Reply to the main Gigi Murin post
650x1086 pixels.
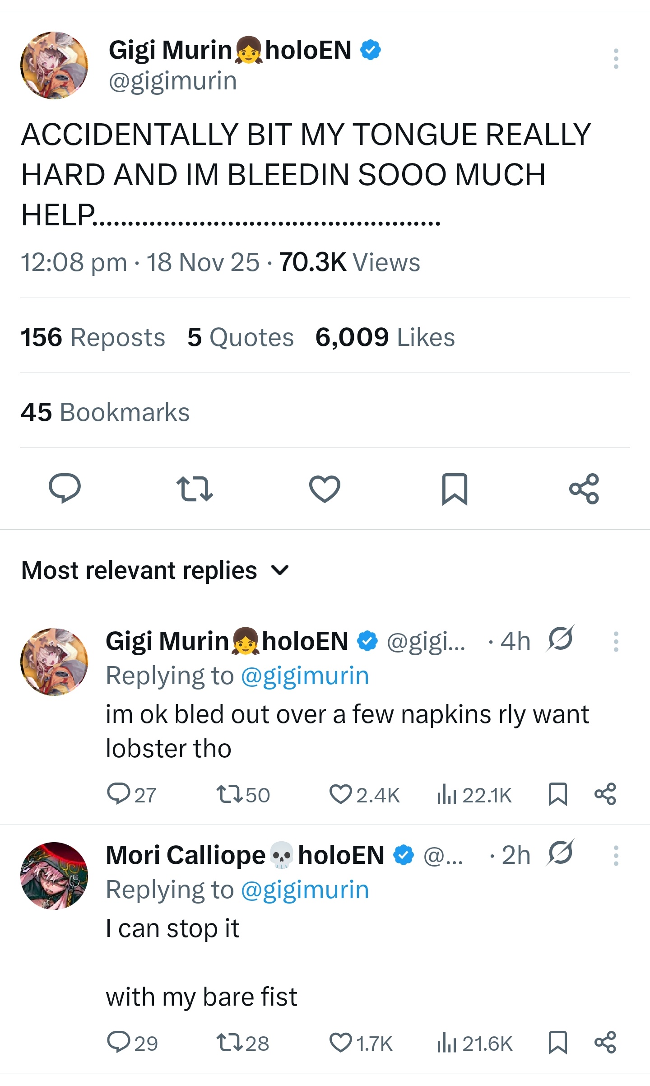(x=65, y=489)
